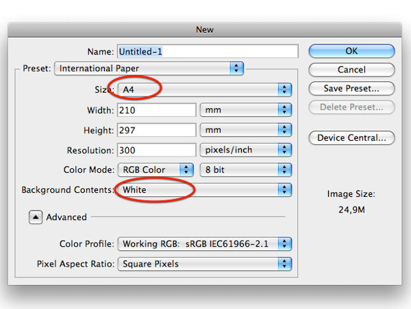
Task: Open Background Contents dropdown
Action: [x=204, y=190]
